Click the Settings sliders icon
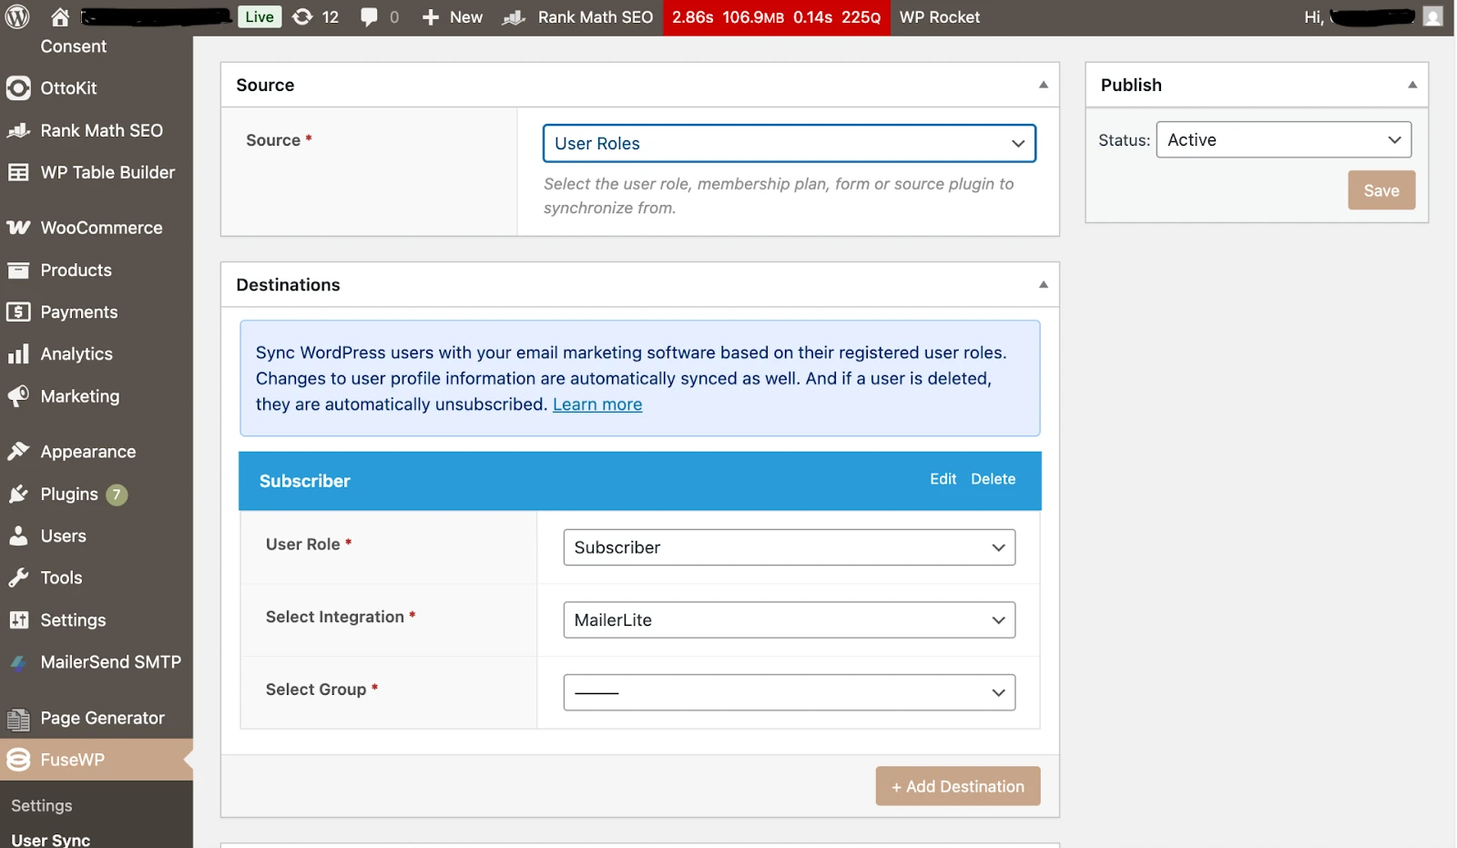Viewport: 1457px width, 848px height. (x=18, y=620)
